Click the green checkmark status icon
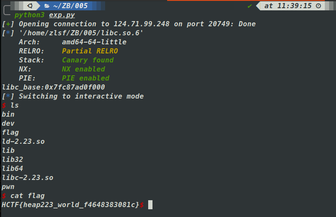Viewport: 336px width, 217px height. [x=250, y=6]
